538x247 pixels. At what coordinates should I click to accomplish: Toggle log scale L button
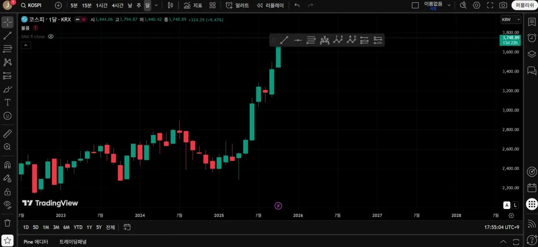pos(516,205)
